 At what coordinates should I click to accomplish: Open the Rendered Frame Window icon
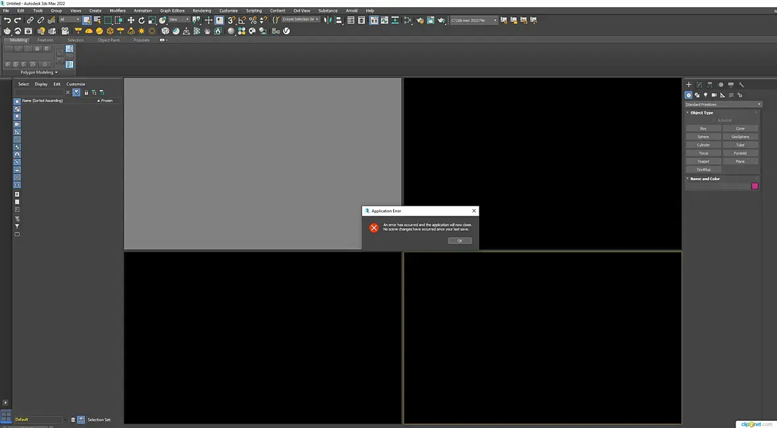pos(431,20)
